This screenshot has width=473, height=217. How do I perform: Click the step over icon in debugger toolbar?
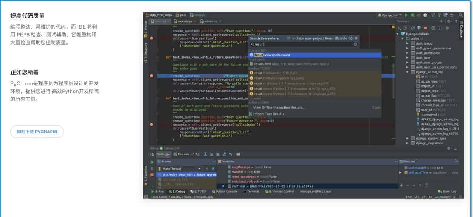[x=205, y=154]
